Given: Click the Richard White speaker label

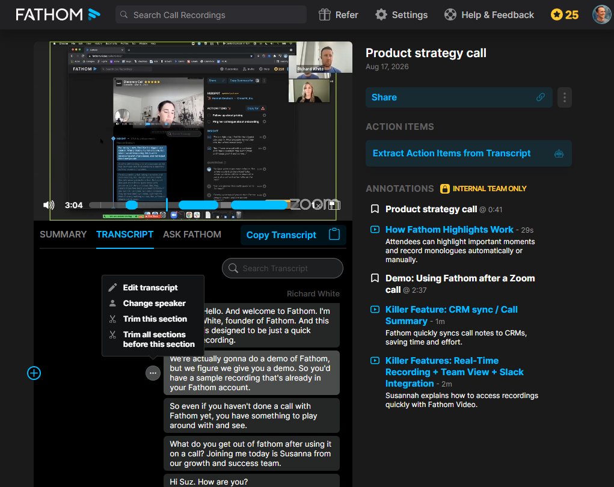Looking at the screenshot, I should (x=313, y=293).
